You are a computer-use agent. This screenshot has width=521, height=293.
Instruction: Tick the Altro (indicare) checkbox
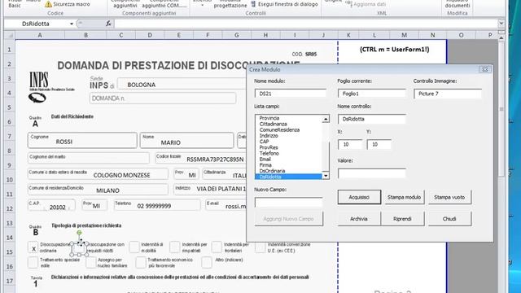207,262
